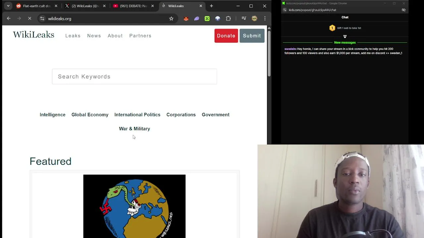Expand the leaderboard chevron in chat
This screenshot has width=424, height=238.
(x=345, y=36)
